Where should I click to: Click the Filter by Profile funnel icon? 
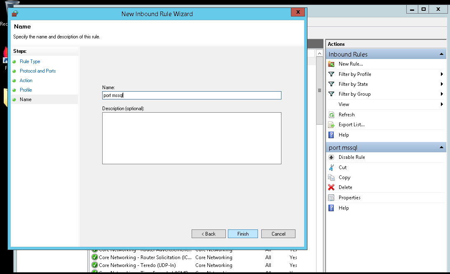331,74
